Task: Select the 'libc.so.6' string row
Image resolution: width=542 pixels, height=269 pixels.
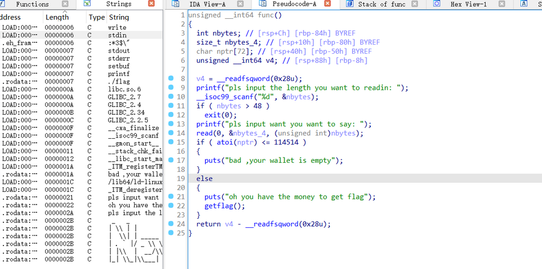Action: click(x=81, y=89)
